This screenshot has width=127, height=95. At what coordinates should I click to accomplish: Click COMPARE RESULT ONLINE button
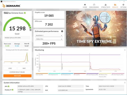point(17,72)
